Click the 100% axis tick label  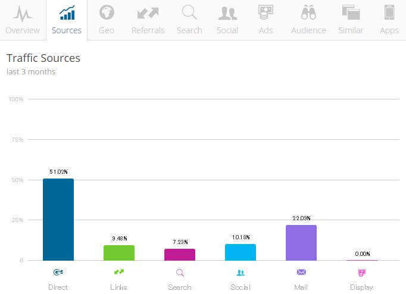point(16,99)
